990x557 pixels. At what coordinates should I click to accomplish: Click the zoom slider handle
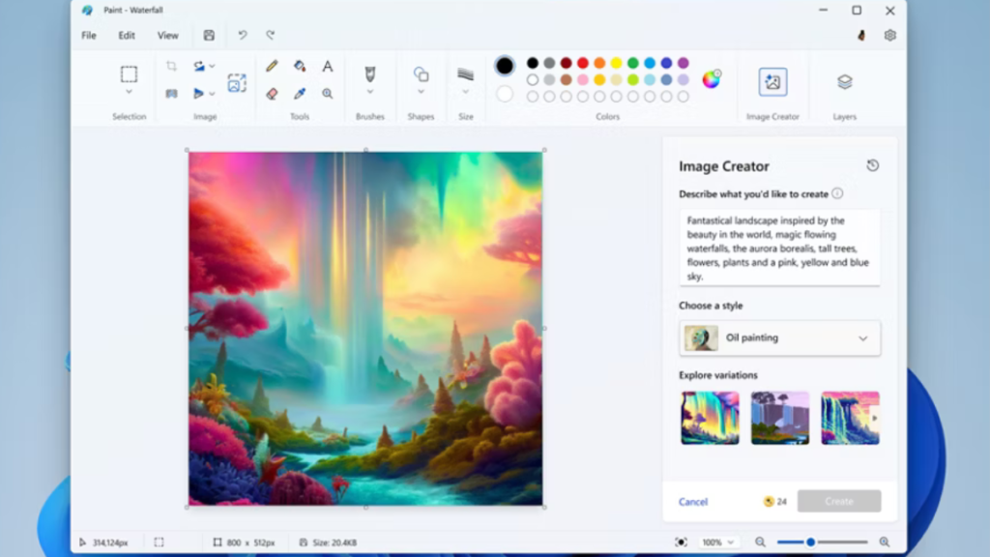tap(811, 542)
